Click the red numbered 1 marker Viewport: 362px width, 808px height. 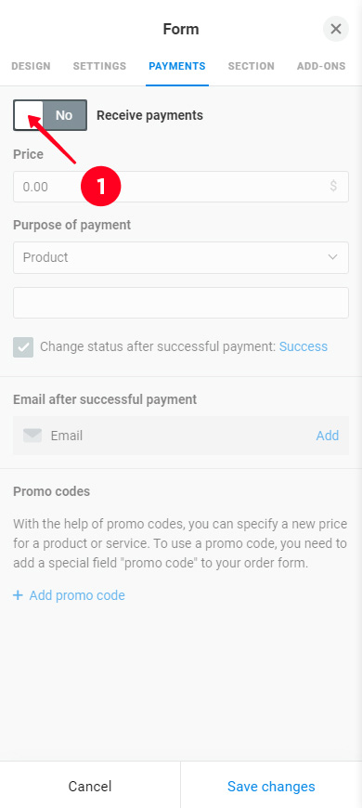100,187
